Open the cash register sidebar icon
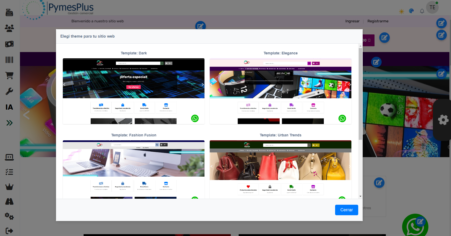Screen dimensions: 451x236 point(9,12)
